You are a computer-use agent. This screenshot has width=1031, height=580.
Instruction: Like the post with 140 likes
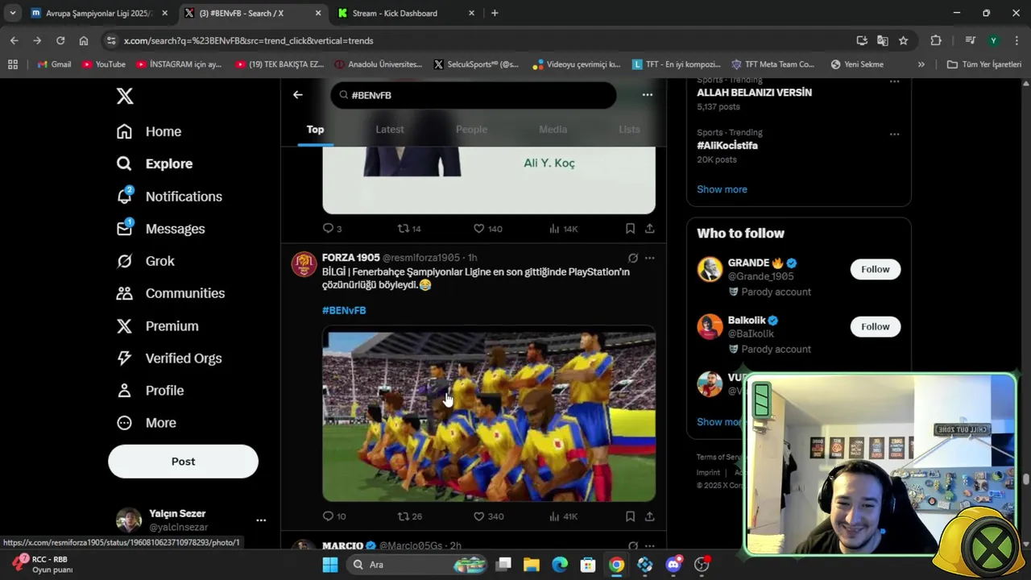(487, 229)
